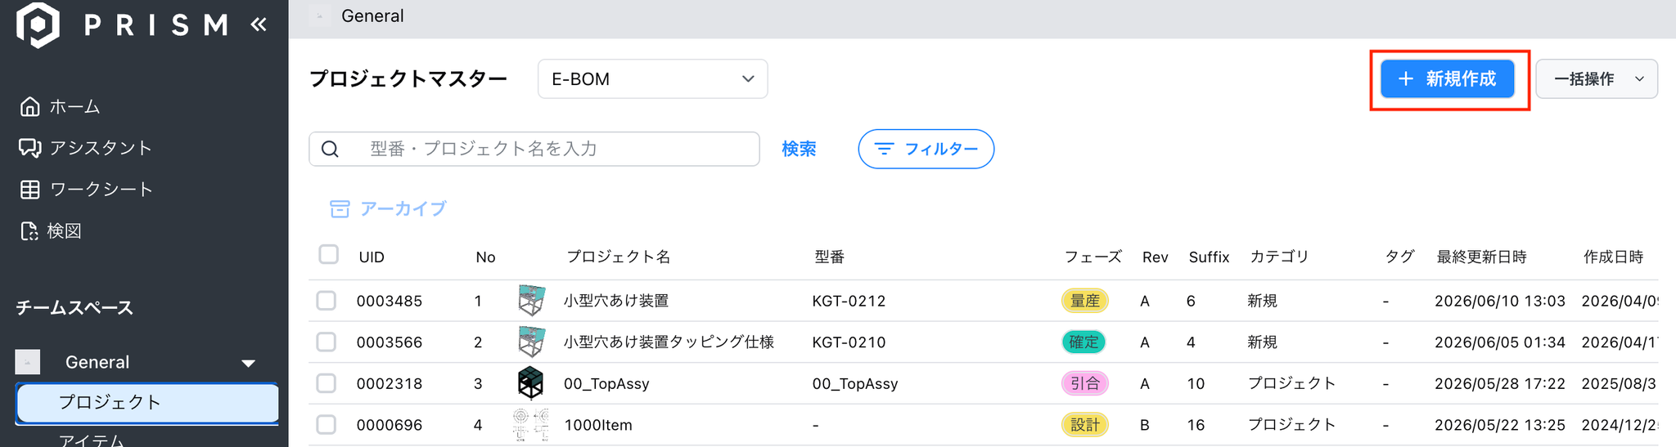Click the 量産 phase badge
Image resolution: width=1676 pixels, height=447 pixels.
pos(1085,301)
